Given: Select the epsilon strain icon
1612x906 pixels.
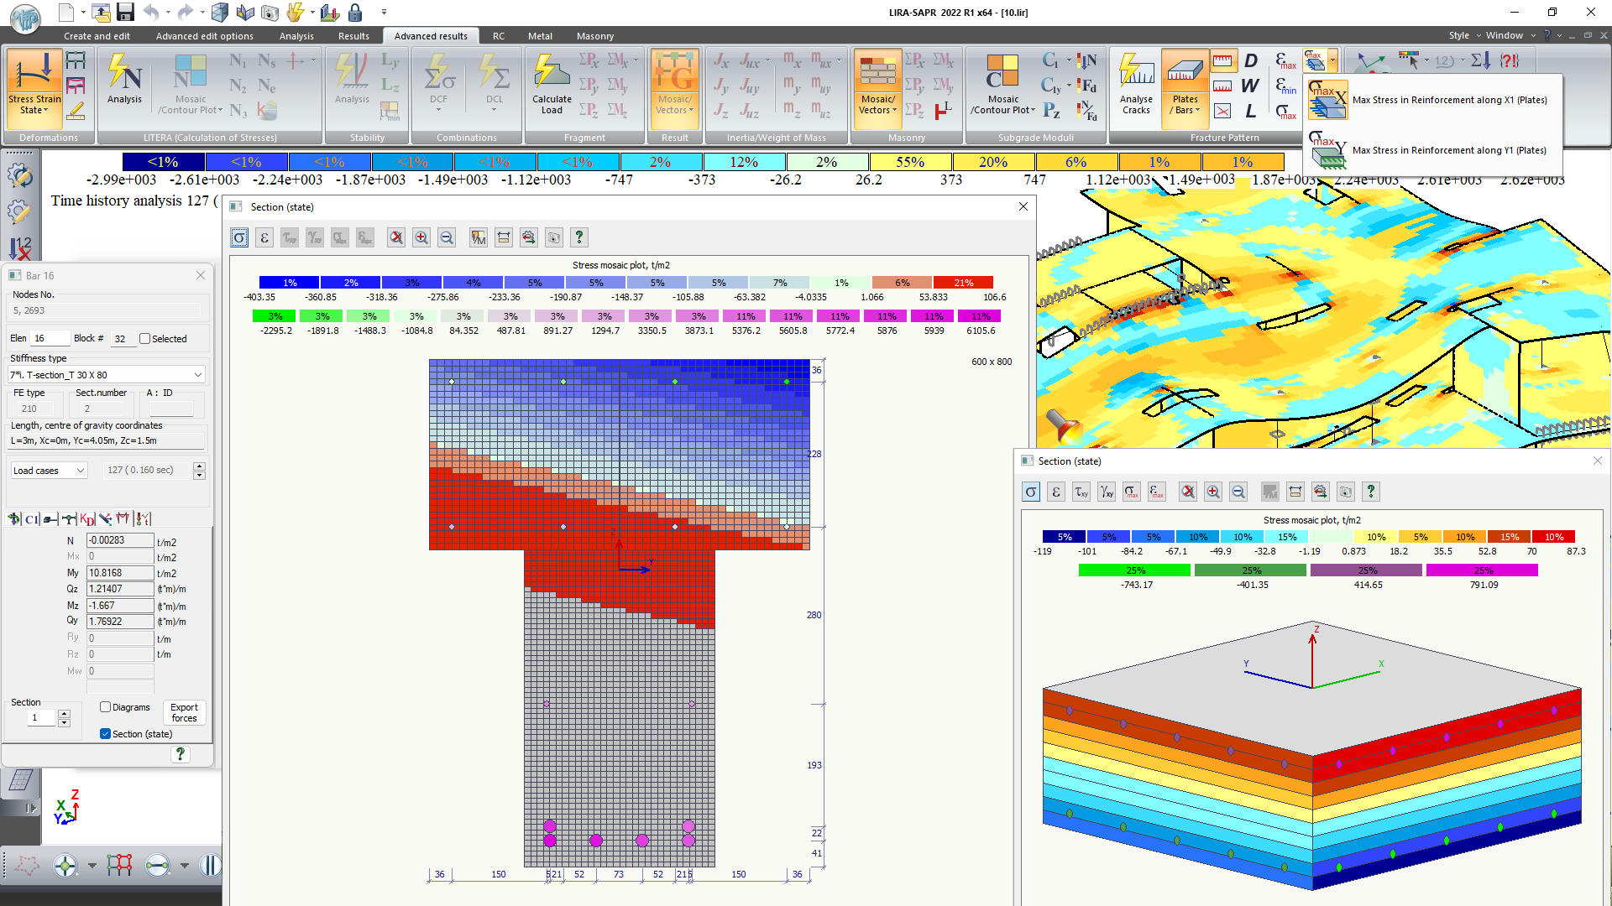Looking at the screenshot, I should click(x=264, y=237).
